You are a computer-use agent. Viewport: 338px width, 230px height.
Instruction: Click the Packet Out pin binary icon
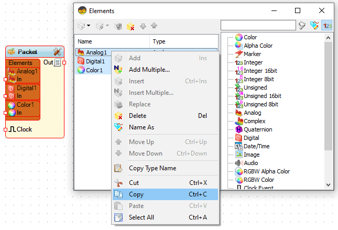coord(58,62)
